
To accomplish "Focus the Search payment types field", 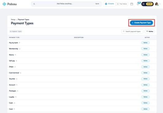I will point(132,31).
